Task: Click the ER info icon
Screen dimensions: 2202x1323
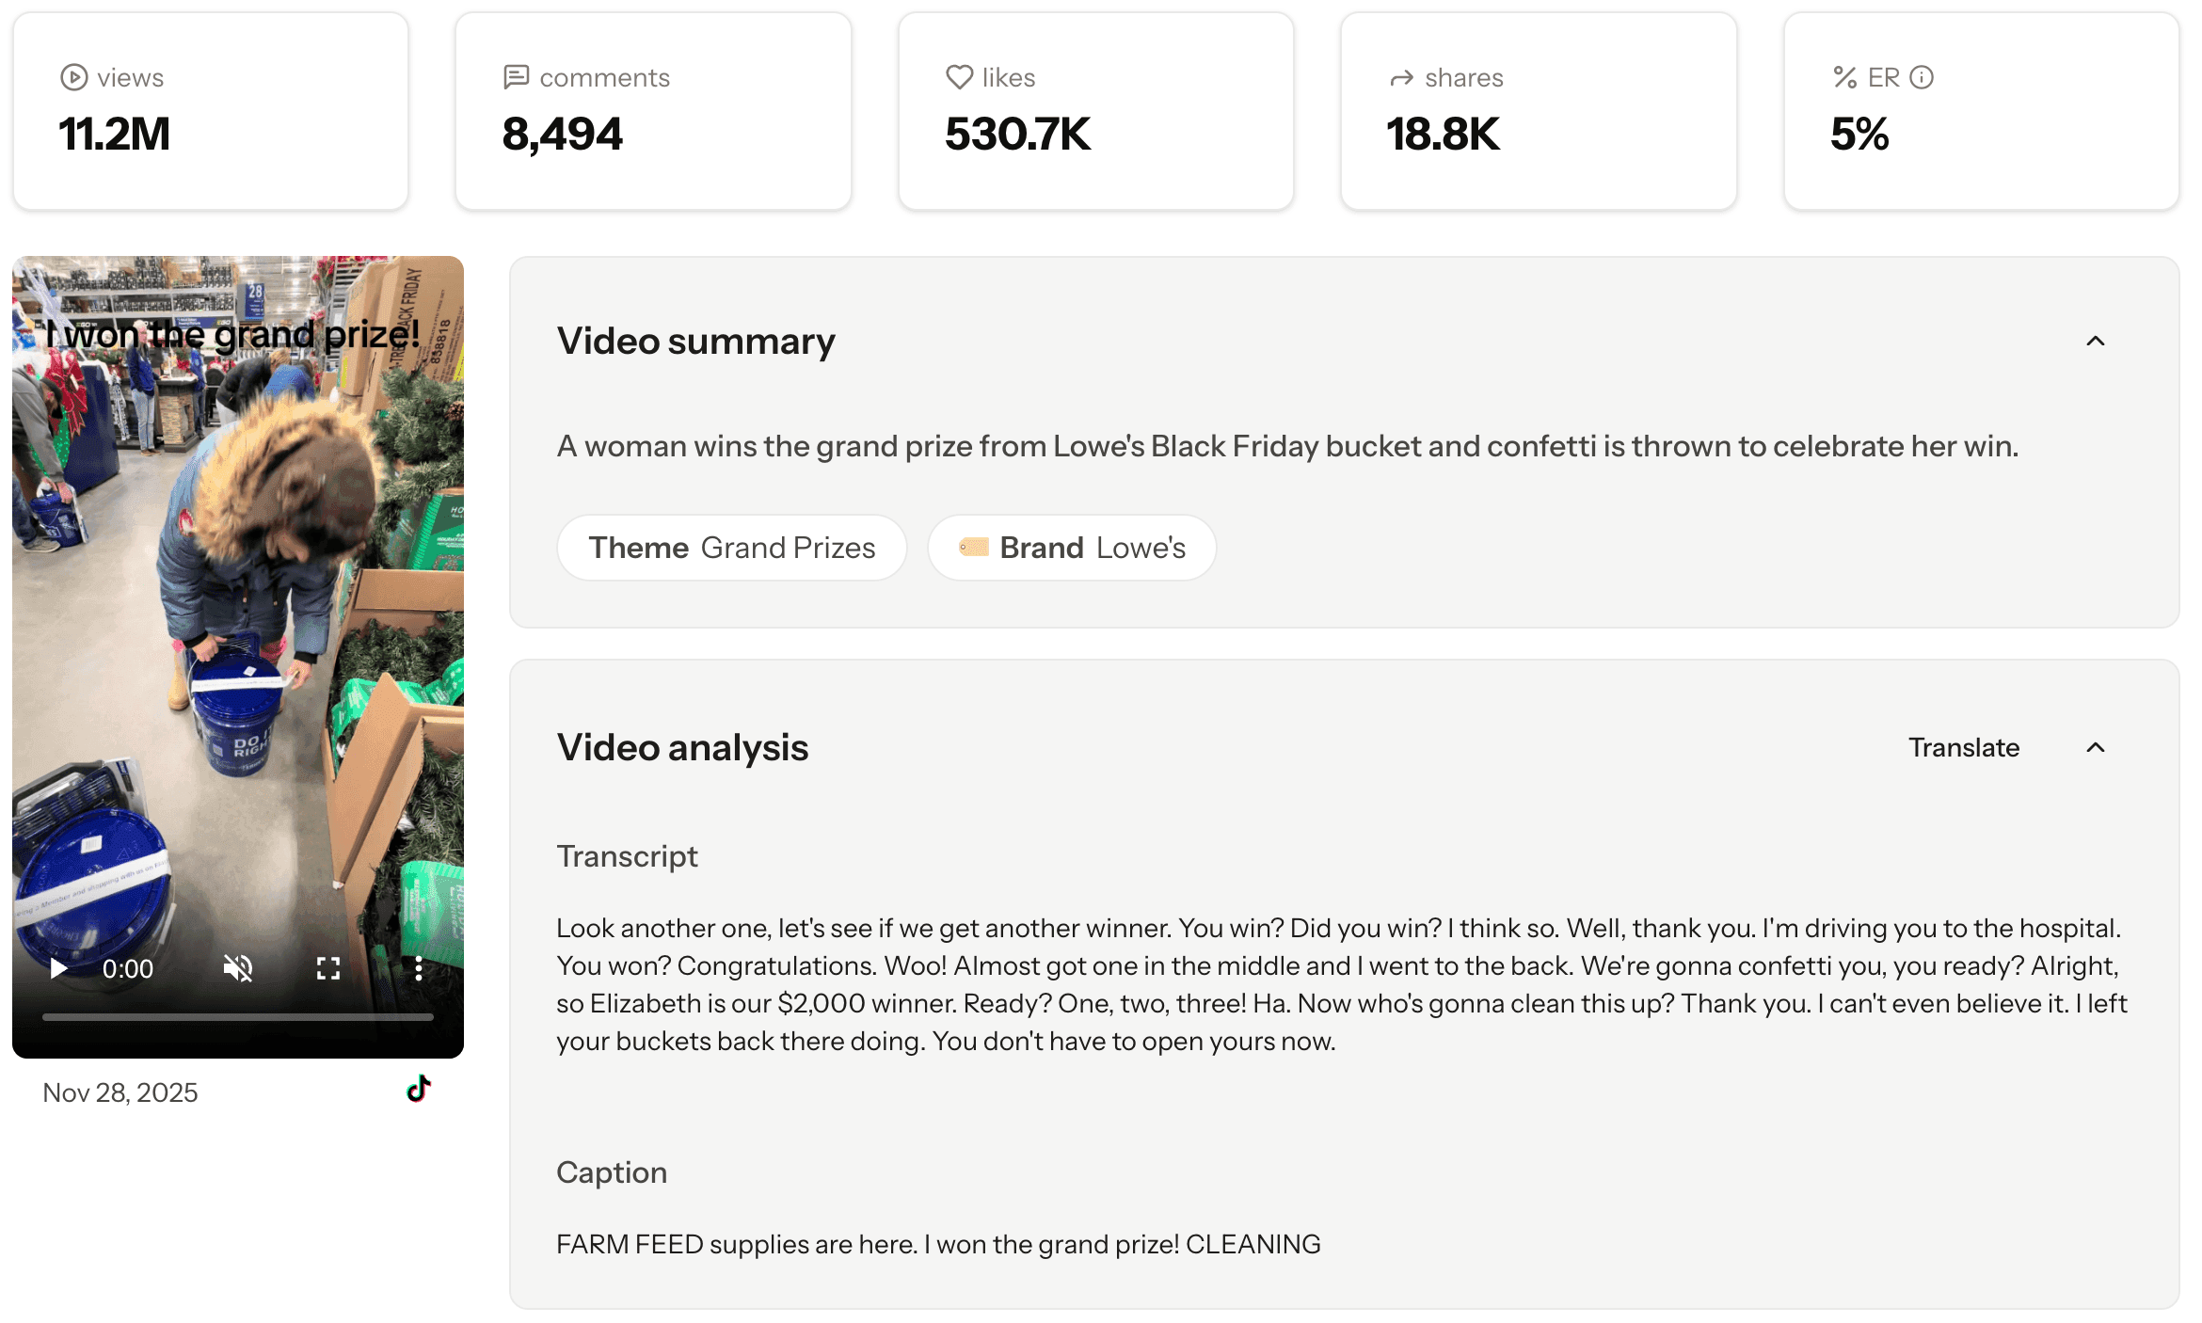Action: pyautogui.click(x=1922, y=77)
